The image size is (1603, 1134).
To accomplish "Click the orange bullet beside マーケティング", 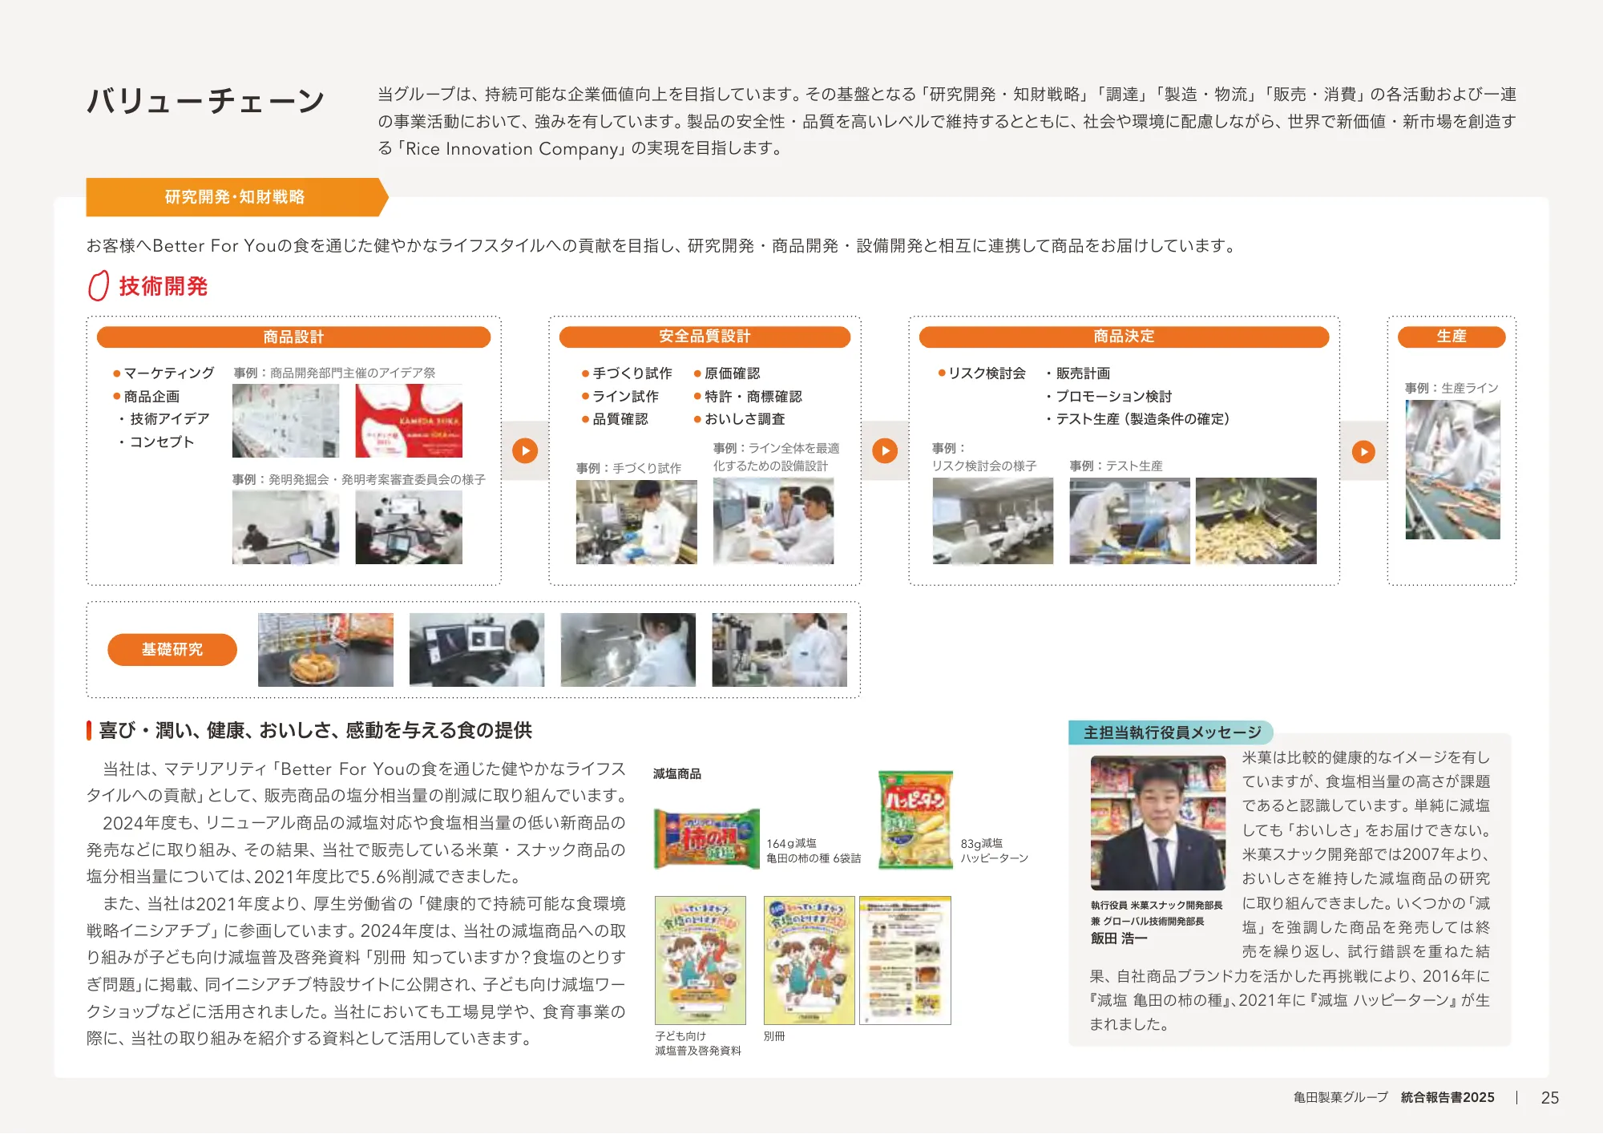I will click(x=117, y=372).
